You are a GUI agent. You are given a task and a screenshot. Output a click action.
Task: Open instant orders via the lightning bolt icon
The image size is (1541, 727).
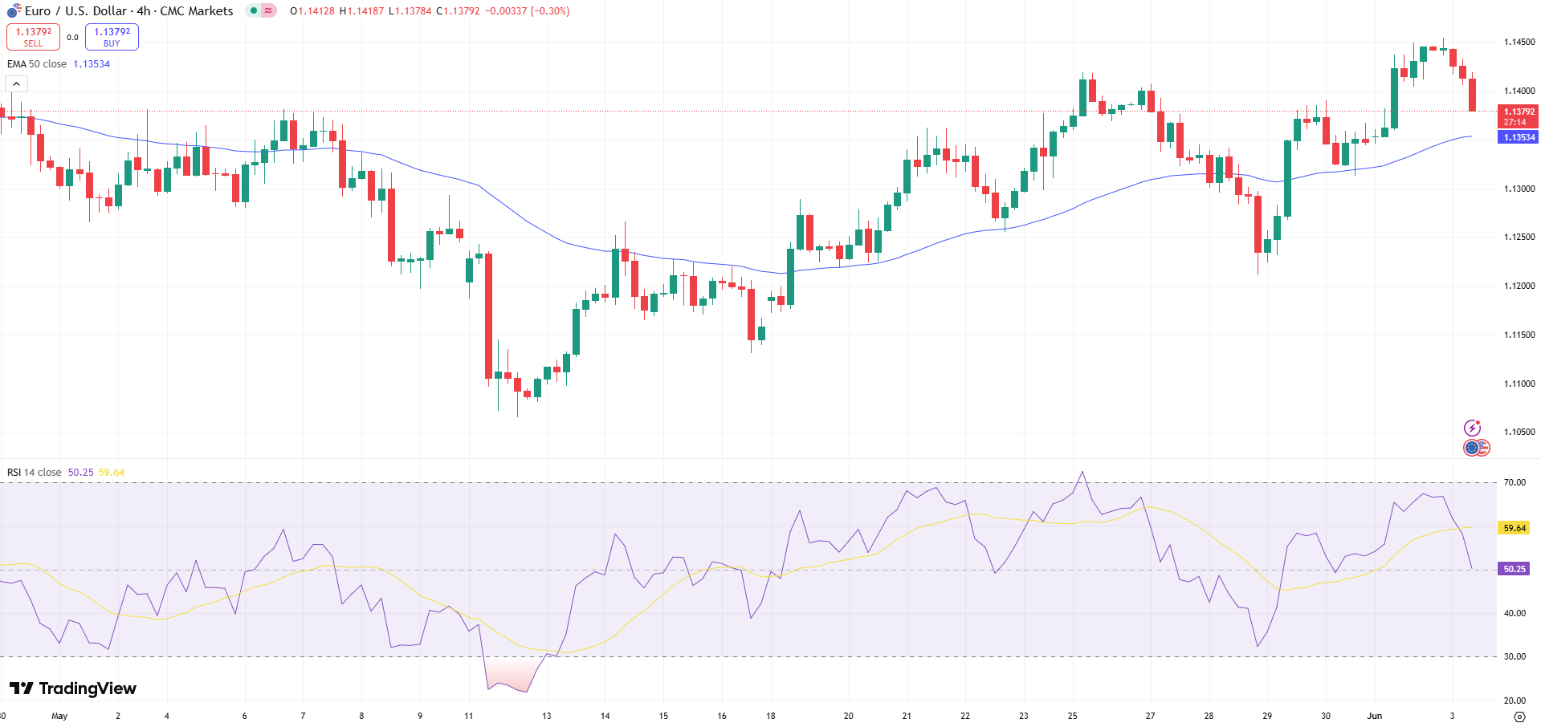click(x=1473, y=428)
